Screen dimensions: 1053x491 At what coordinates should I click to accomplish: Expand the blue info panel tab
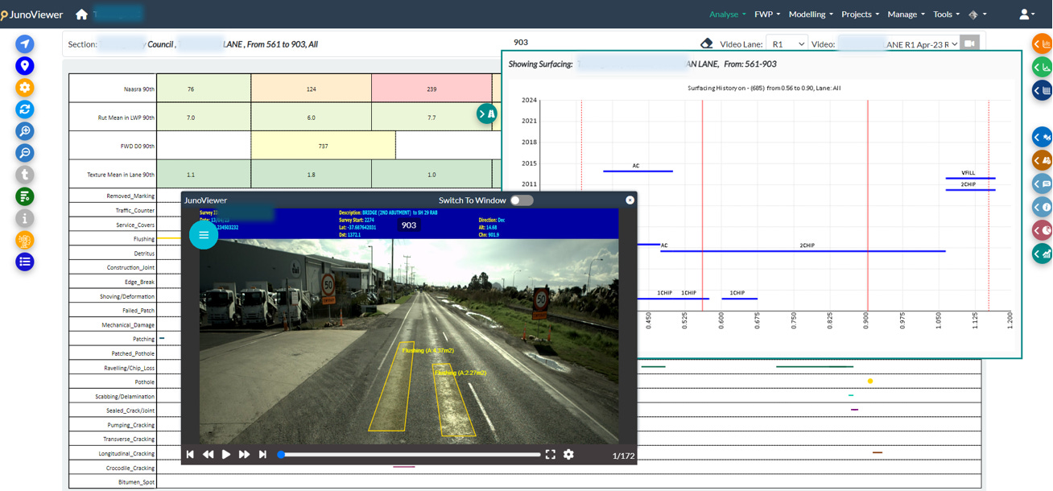[x=1043, y=208]
